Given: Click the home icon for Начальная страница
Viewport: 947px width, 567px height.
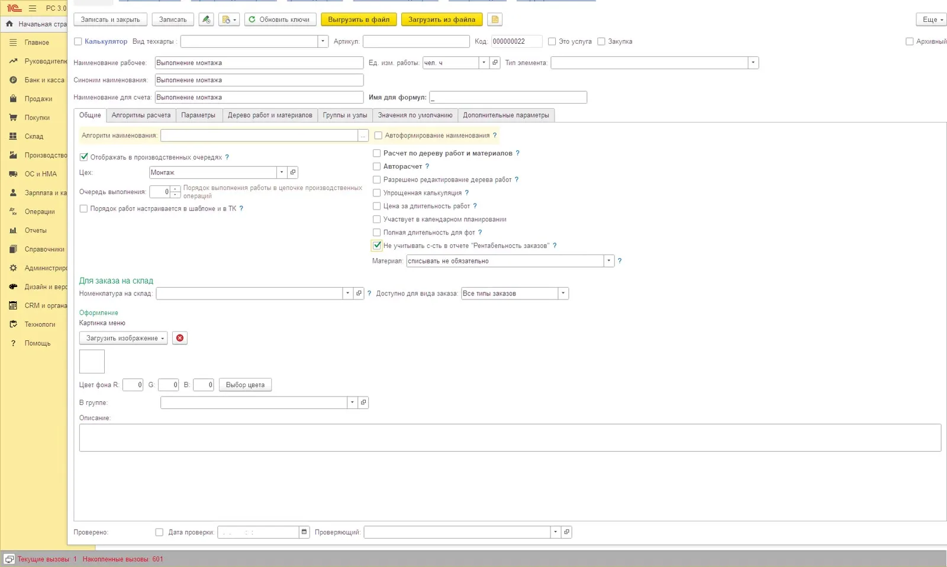Looking at the screenshot, I should coord(9,24).
